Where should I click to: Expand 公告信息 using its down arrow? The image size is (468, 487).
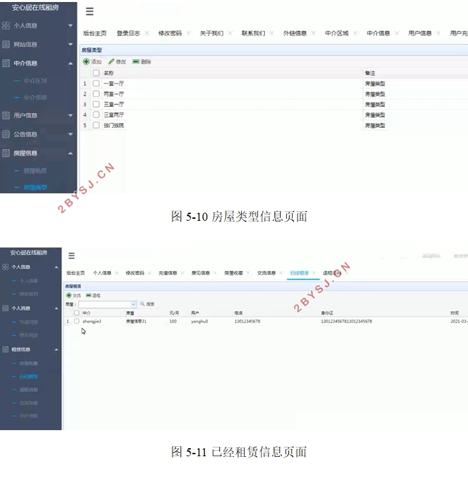[x=71, y=134]
